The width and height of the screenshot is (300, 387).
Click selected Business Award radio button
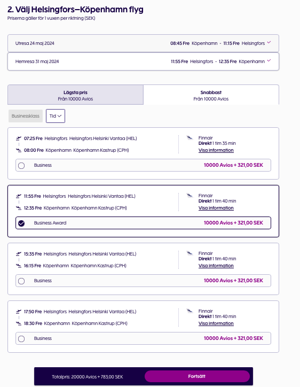click(21, 223)
